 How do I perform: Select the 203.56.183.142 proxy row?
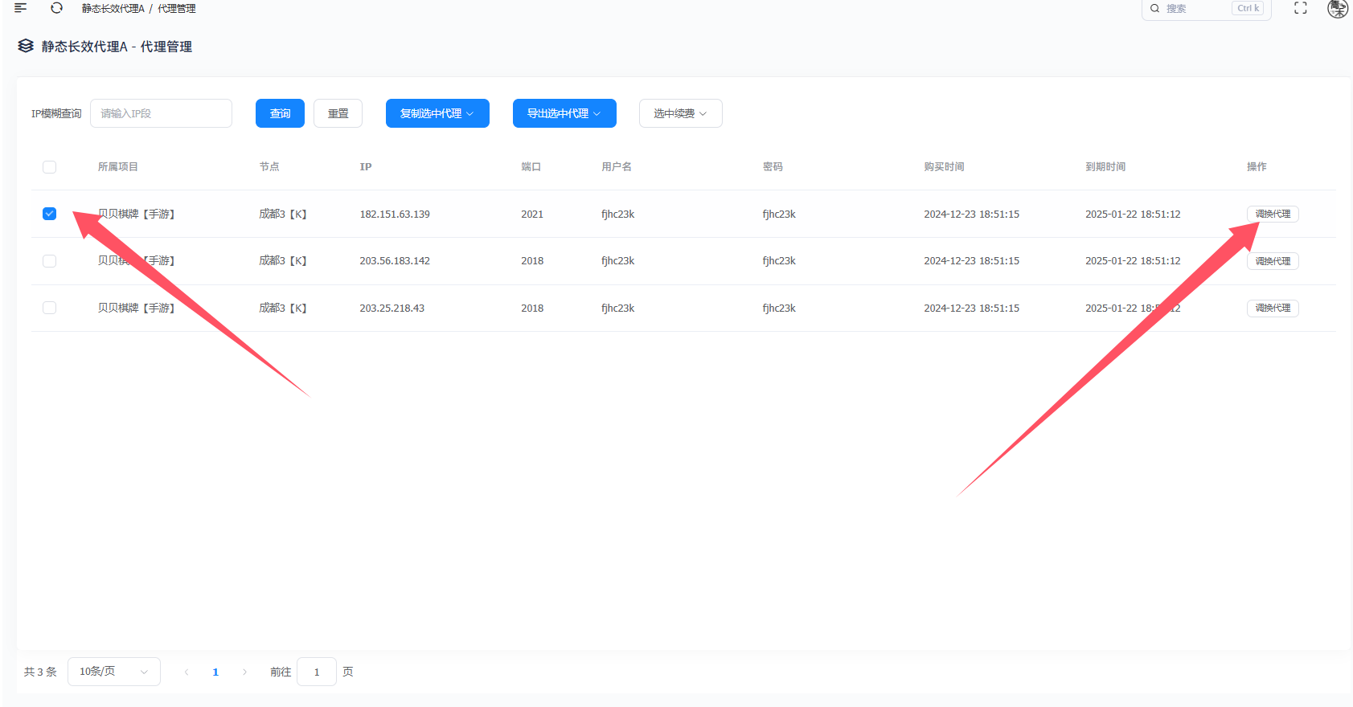[x=49, y=261]
